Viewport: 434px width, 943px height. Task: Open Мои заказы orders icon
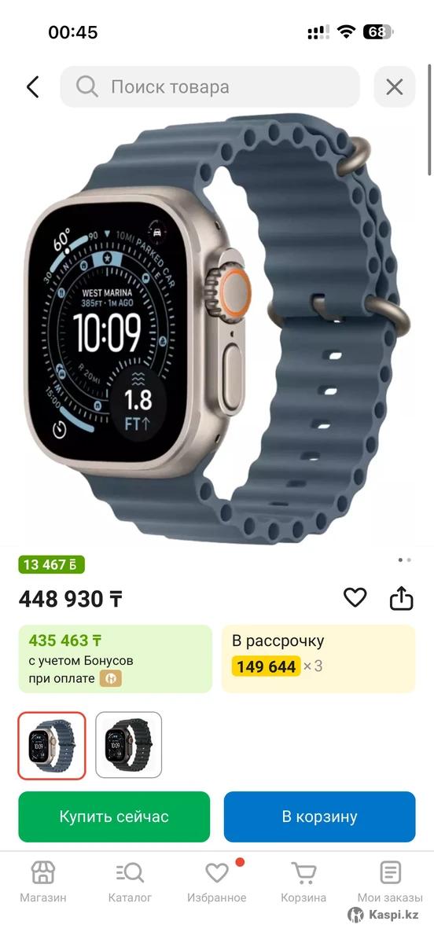click(x=390, y=882)
